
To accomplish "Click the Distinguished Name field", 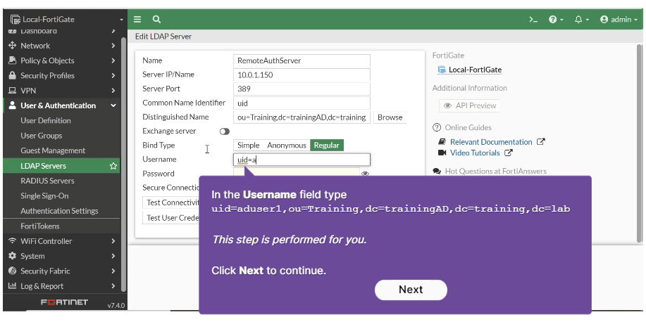I will pyautogui.click(x=302, y=117).
